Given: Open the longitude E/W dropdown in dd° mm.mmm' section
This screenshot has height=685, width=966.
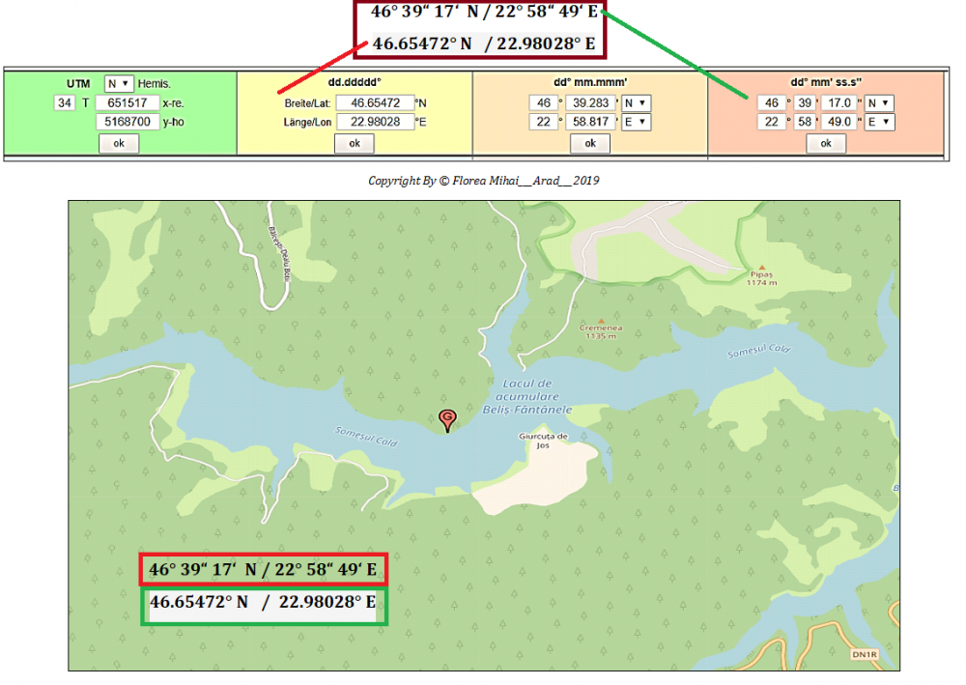Looking at the screenshot, I should coord(638,122).
